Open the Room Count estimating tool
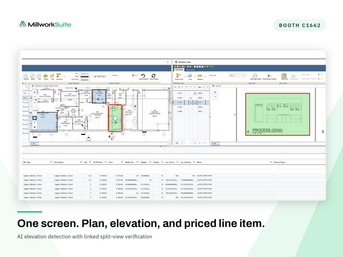 pyautogui.click(x=178, y=75)
